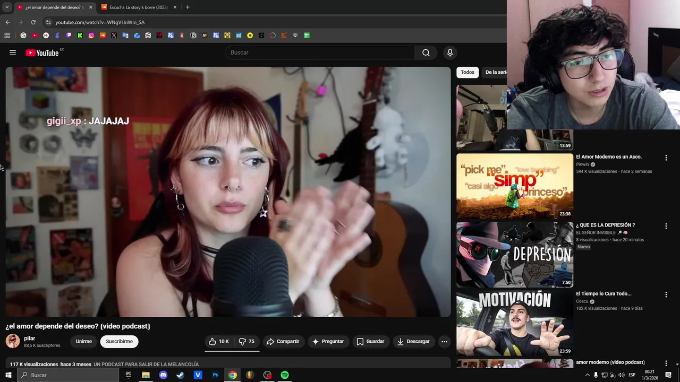
Task: Save video with Guardar button
Action: coord(370,341)
